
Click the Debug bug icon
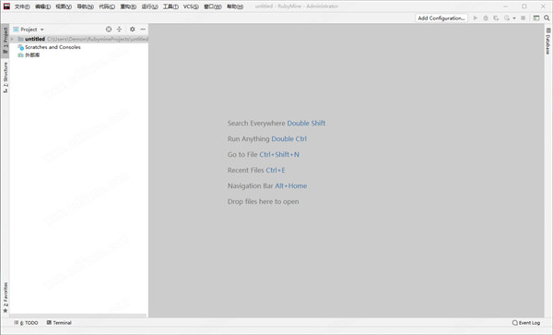(x=486, y=18)
